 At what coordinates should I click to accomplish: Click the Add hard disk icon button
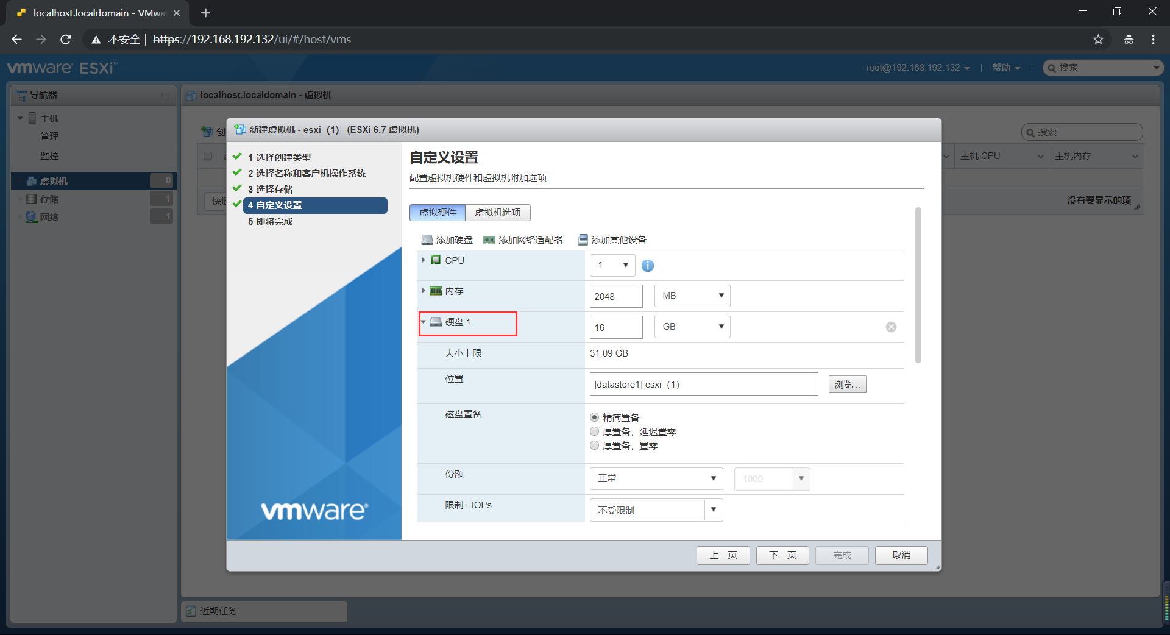coord(447,240)
